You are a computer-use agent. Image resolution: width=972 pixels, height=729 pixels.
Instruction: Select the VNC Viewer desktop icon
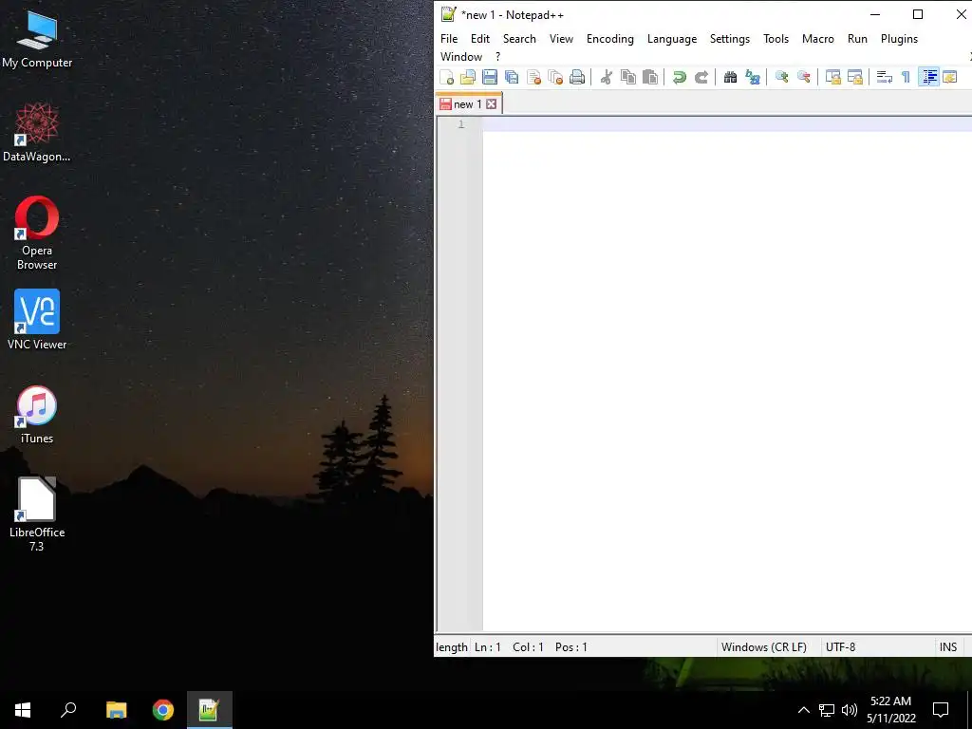tap(37, 320)
